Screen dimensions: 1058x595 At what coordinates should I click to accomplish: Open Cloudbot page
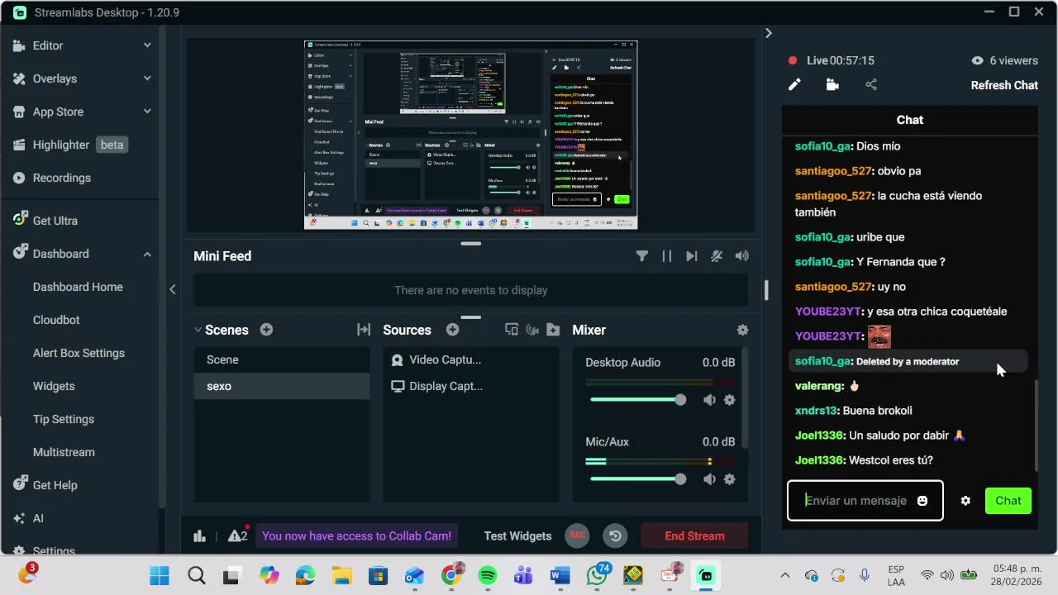click(56, 320)
